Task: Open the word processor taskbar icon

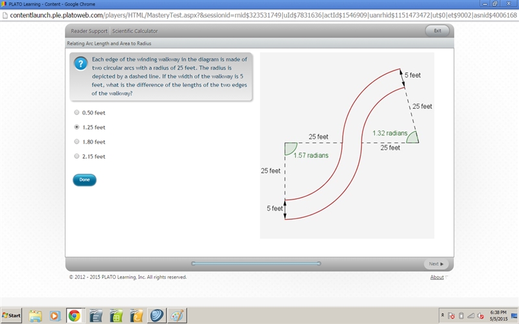Action: click(x=96, y=316)
